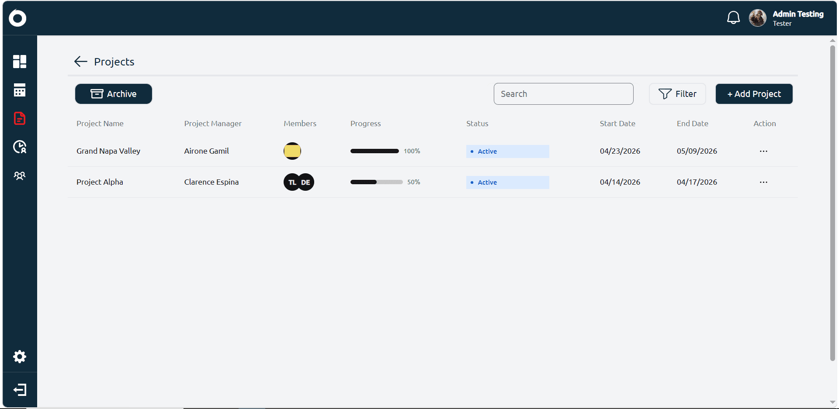Select the red Projects document icon
Screen dimensions: 839x409
click(x=20, y=118)
